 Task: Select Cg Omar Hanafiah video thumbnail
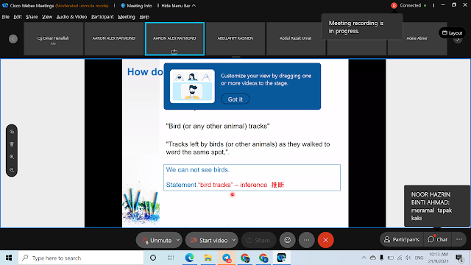(53, 39)
